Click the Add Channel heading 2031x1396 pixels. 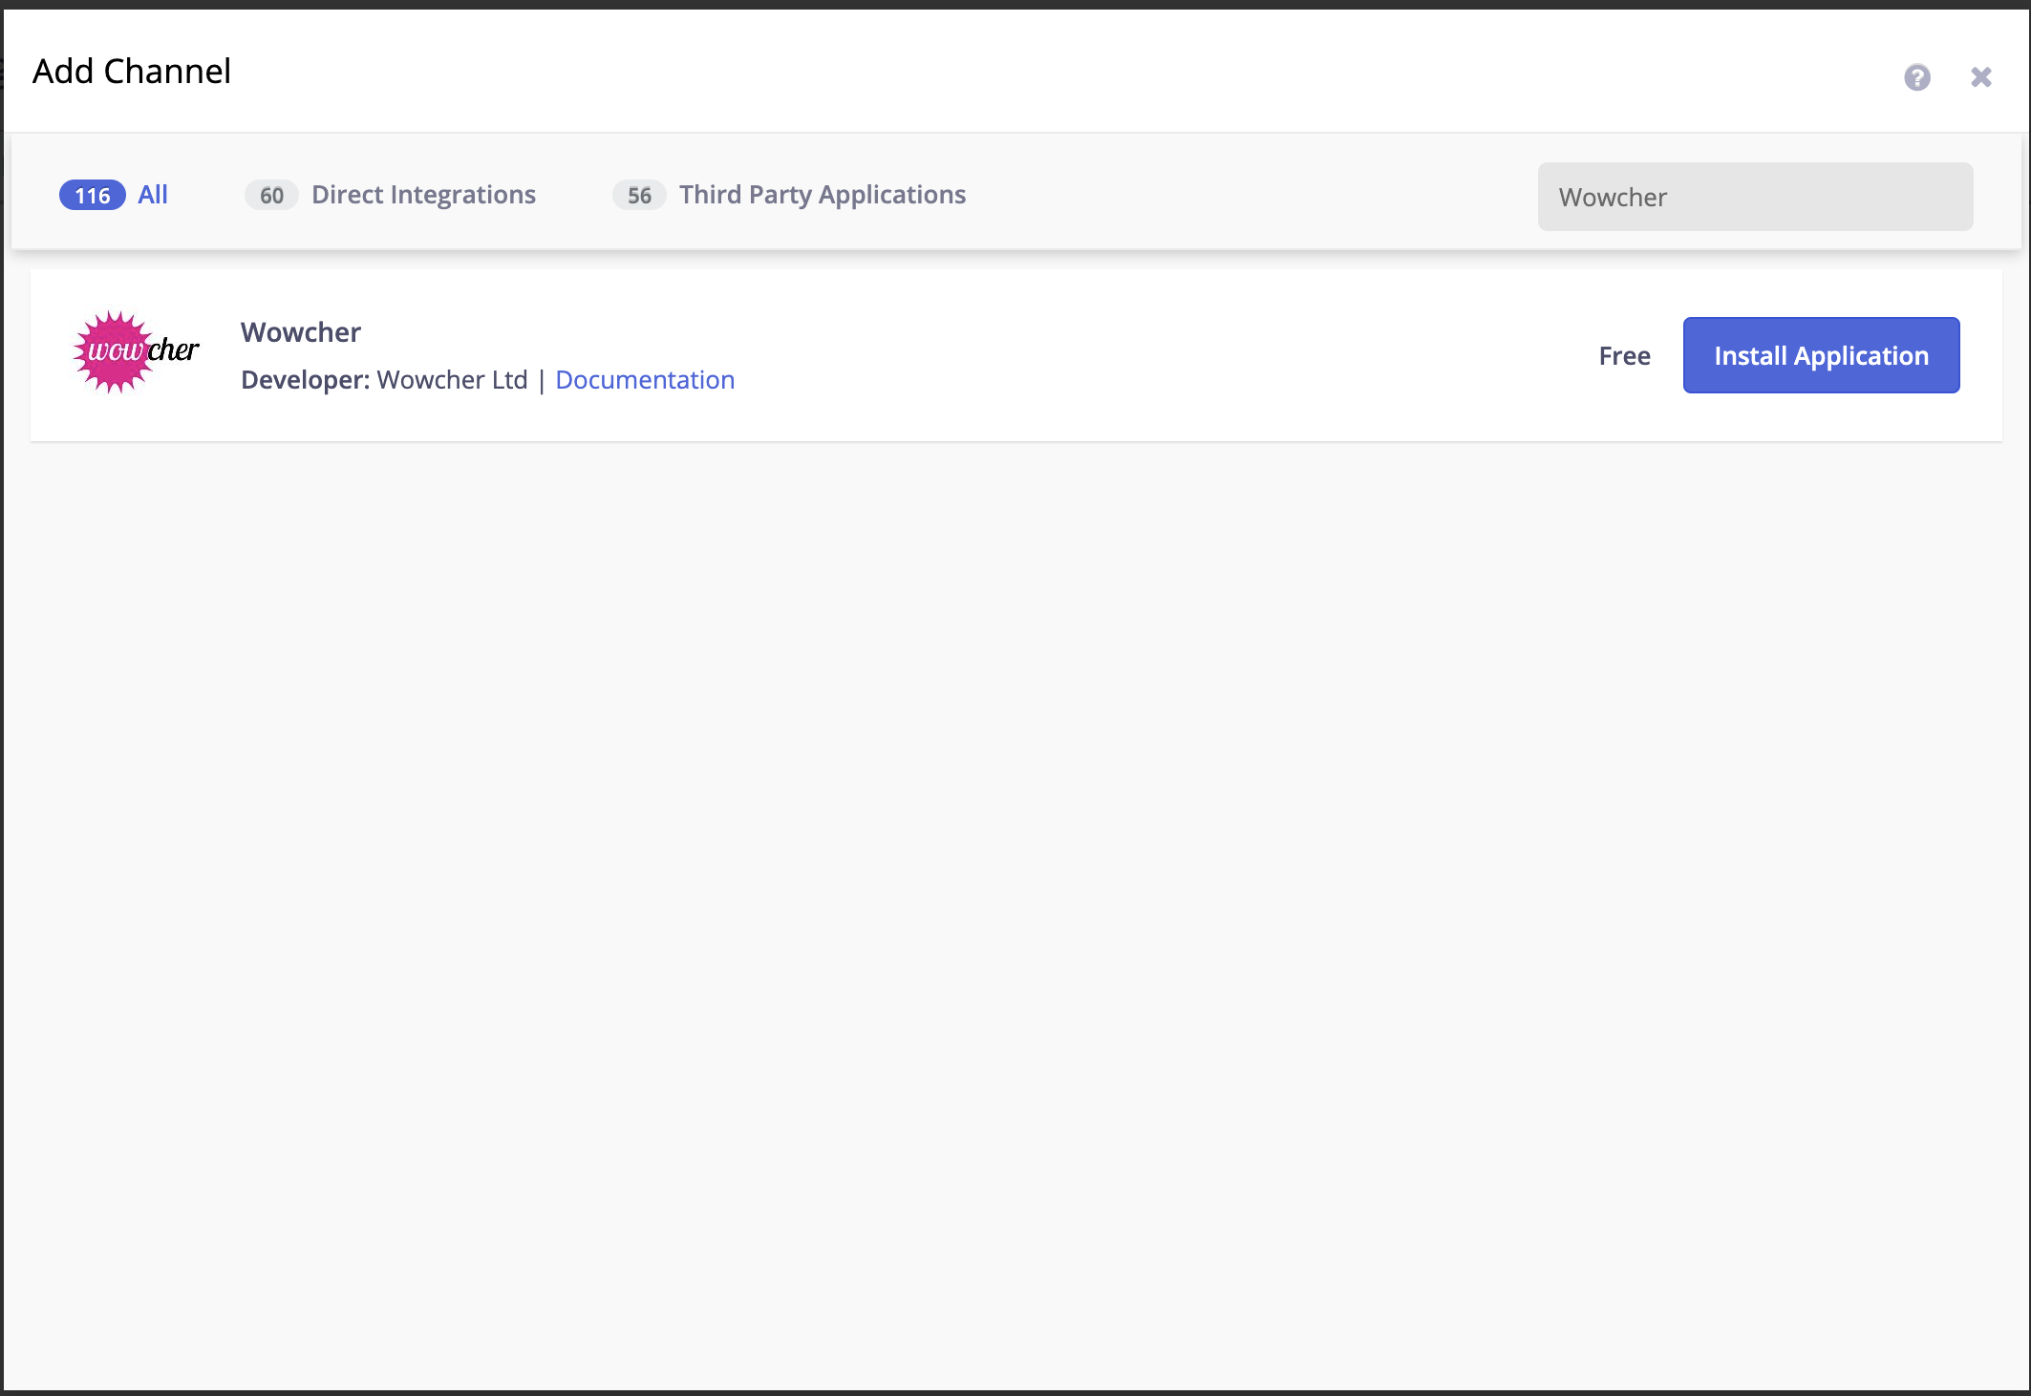coord(132,72)
